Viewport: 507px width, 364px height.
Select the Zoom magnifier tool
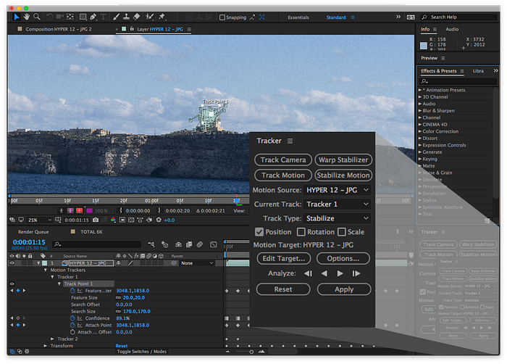pos(37,17)
